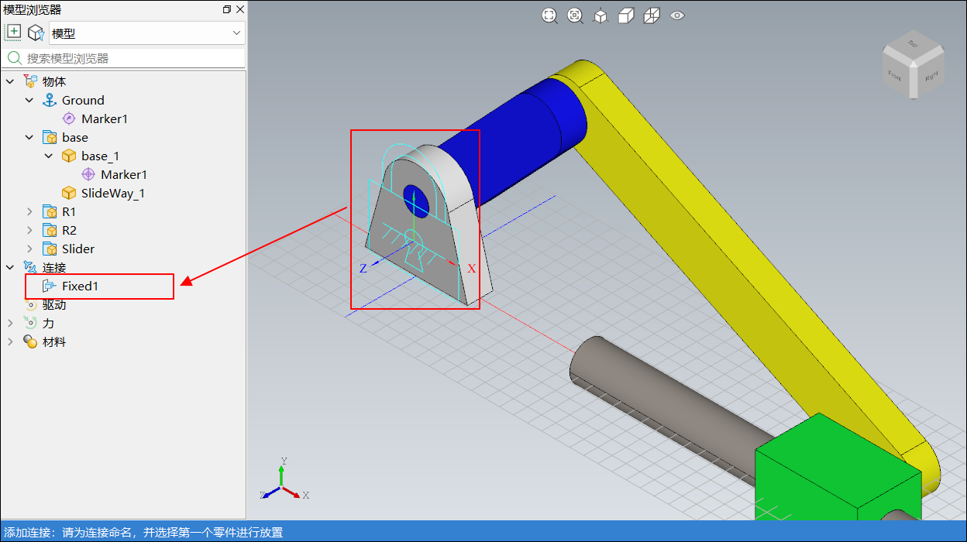Select Marker1 under Ground

tap(104, 118)
